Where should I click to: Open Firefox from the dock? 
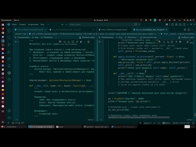point(3,28)
